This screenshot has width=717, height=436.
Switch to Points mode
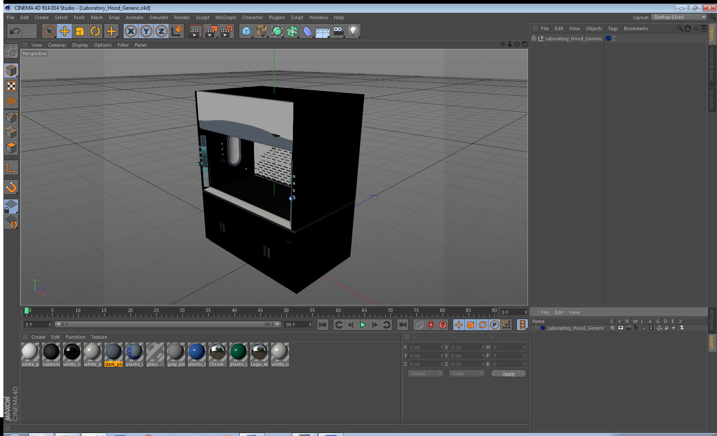(11, 117)
